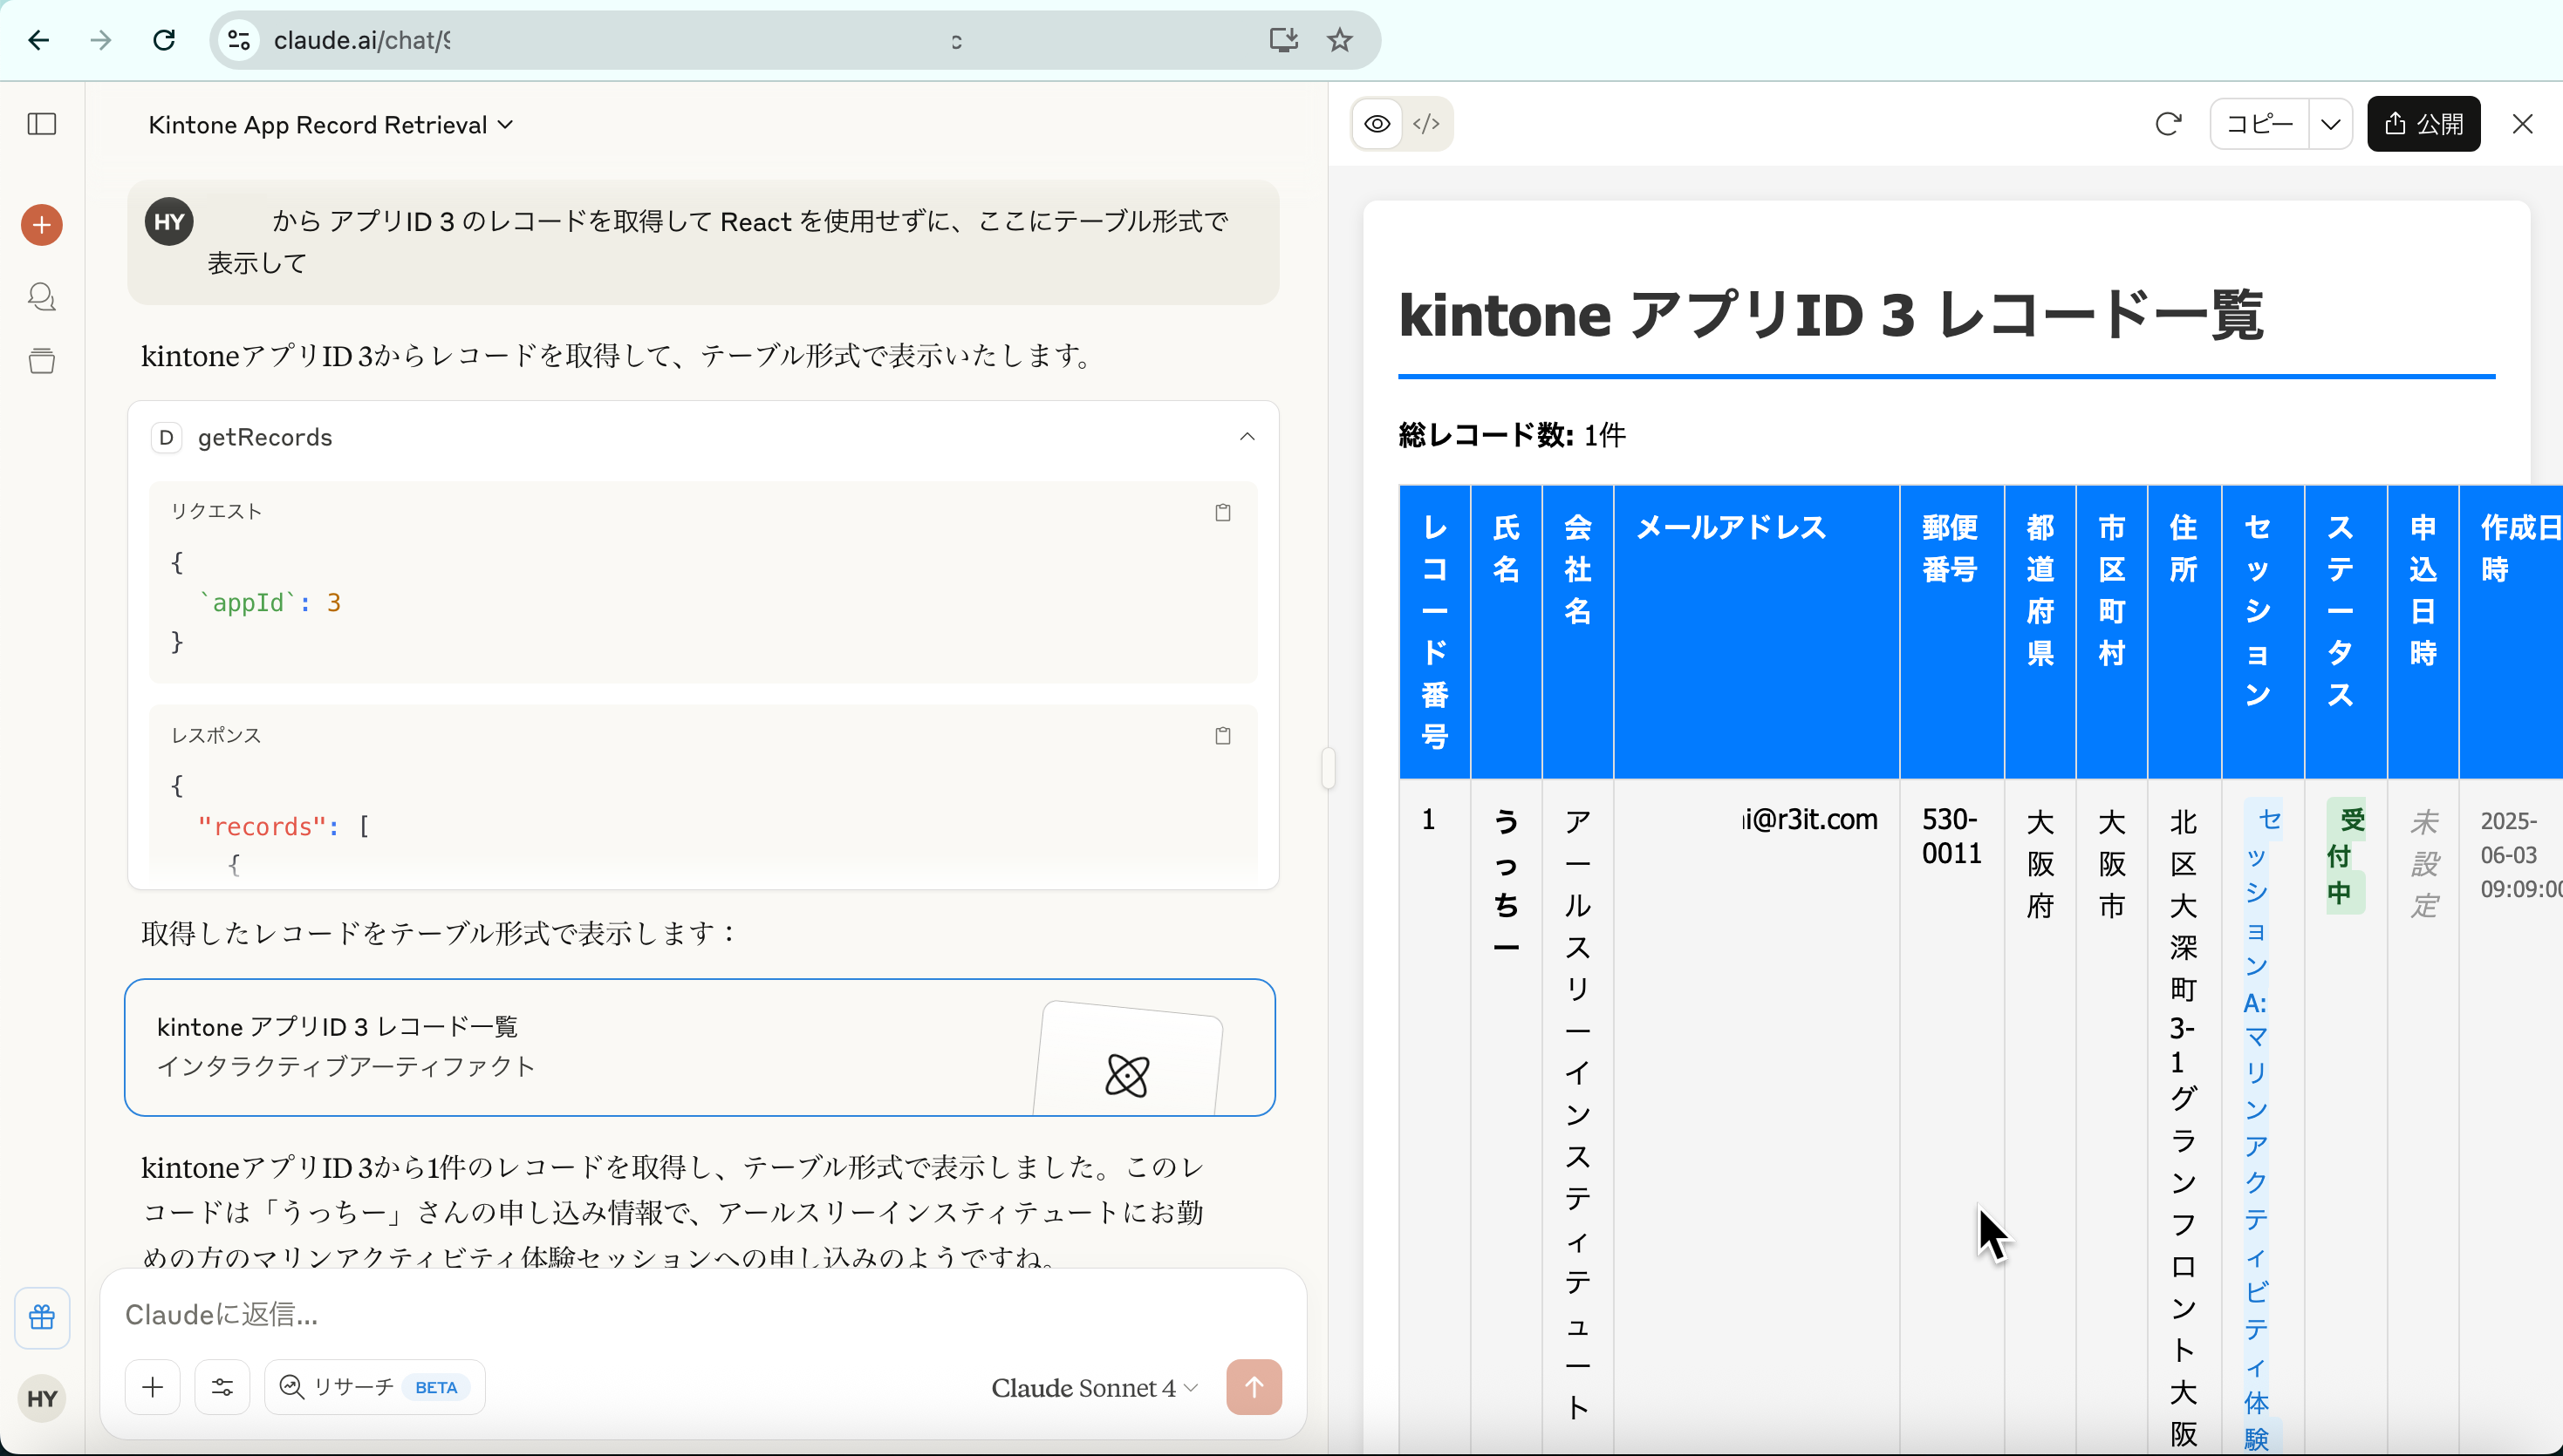Viewport: 2563px width, 1456px height.
Task: Collapse the getRecords tool call section
Action: pos(1247,437)
